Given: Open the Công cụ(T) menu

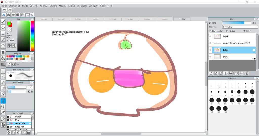Looking at the screenshot, I should coord(82,6).
